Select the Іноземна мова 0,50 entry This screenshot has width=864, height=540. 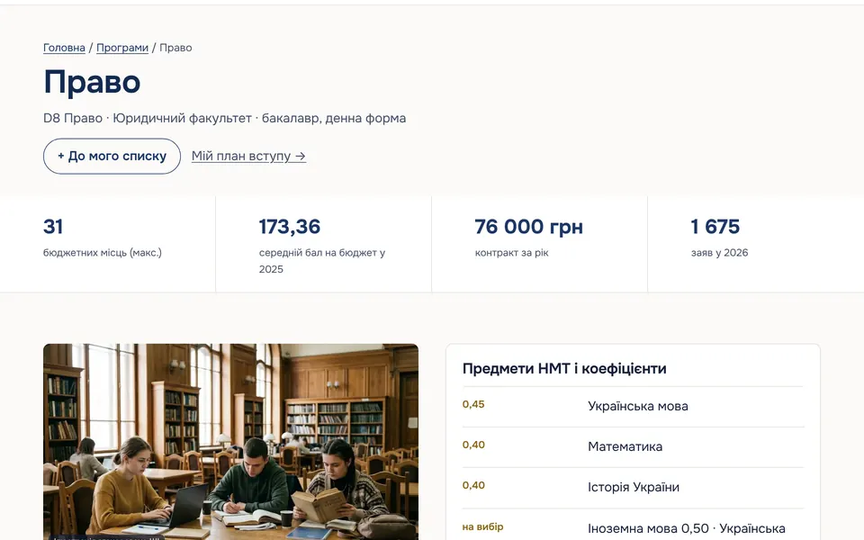coord(648,528)
